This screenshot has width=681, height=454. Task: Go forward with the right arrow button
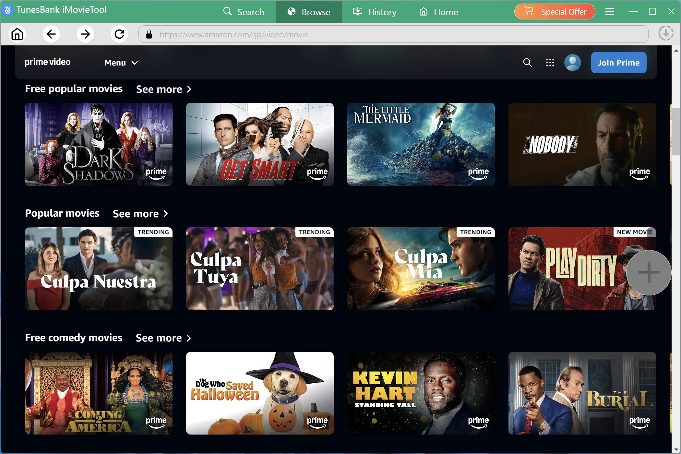pos(85,34)
